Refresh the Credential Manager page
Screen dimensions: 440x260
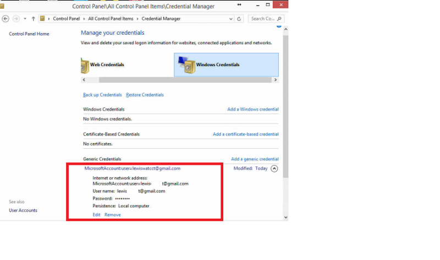[239, 19]
